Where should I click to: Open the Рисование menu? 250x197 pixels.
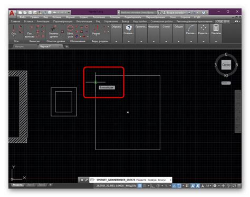(99, 17)
